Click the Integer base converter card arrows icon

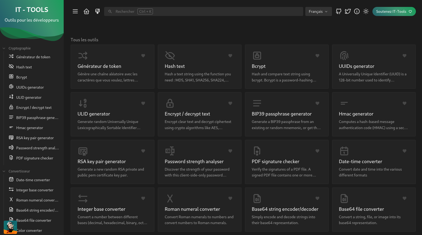83,199
